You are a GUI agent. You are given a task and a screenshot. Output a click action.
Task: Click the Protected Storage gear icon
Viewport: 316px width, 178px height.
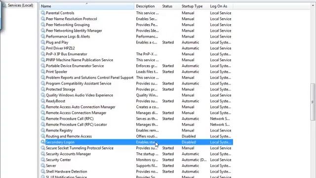43,89
